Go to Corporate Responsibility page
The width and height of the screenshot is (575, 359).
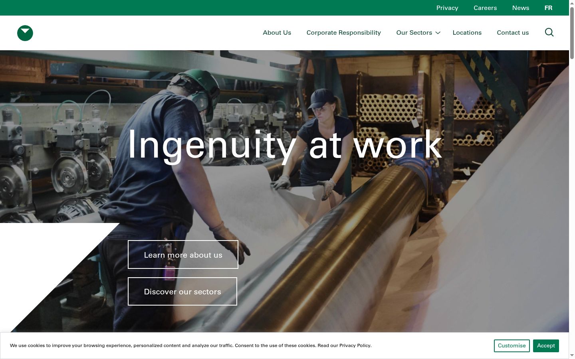coord(344,33)
